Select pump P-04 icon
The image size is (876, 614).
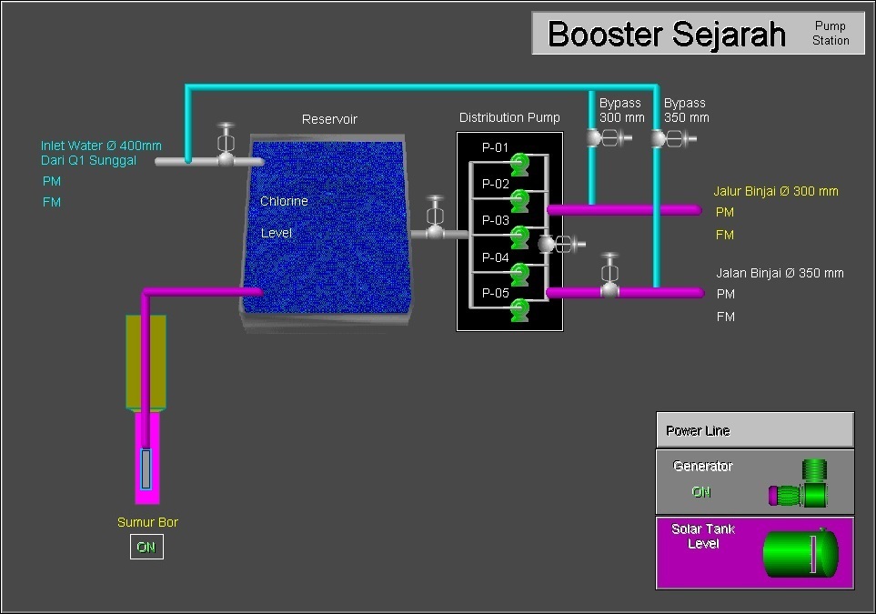click(519, 273)
